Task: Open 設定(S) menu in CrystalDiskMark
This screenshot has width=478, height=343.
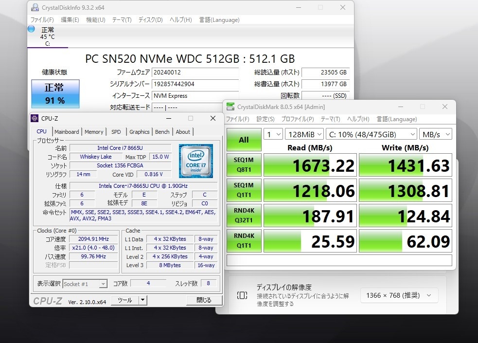Action: 266,119
